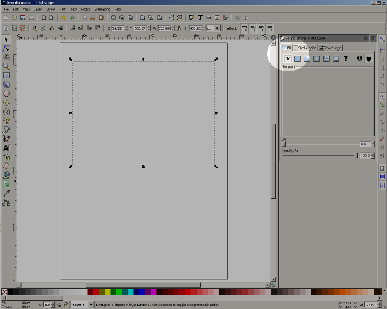Choose the Unknown paint question mark icon

click(345, 59)
